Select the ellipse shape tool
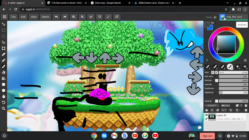This screenshot has height=140, width=249. [x=4, y=90]
